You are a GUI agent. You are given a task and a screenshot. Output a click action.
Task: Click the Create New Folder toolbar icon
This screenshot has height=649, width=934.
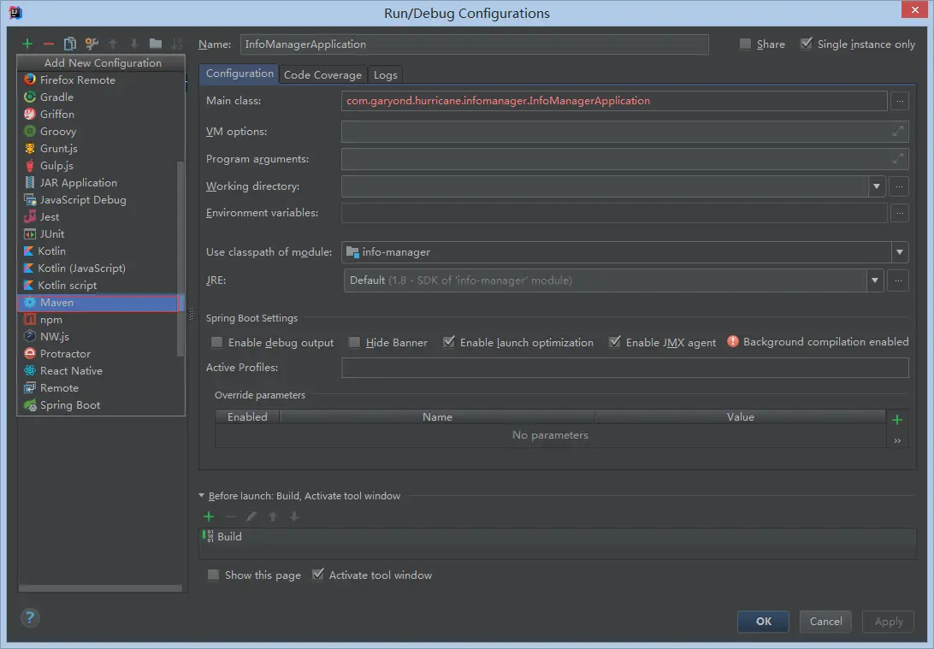pyautogui.click(x=156, y=44)
